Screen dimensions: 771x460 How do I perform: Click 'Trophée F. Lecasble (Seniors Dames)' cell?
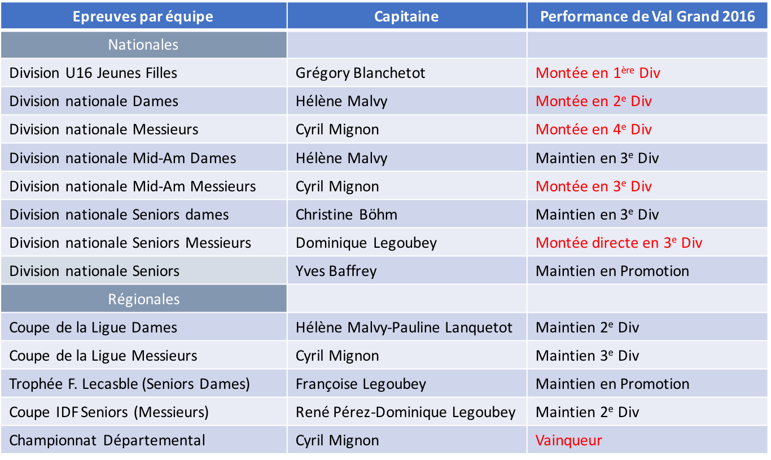pyautogui.click(x=143, y=384)
